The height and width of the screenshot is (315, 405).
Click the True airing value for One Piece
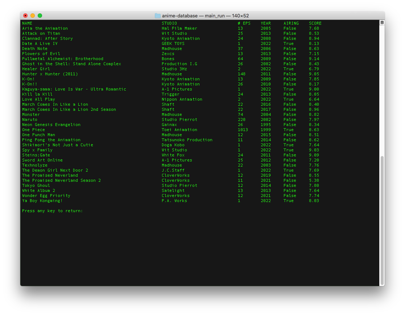(288, 130)
